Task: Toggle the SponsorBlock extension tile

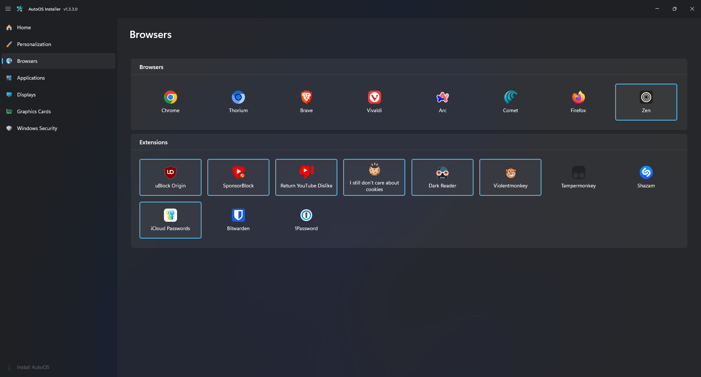Action: pyautogui.click(x=238, y=177)
